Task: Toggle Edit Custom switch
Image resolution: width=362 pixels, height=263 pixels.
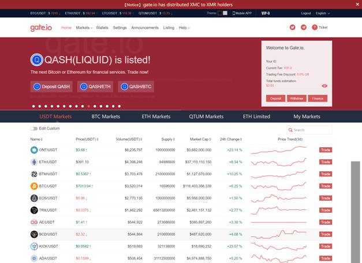Action: pos(34,129)
